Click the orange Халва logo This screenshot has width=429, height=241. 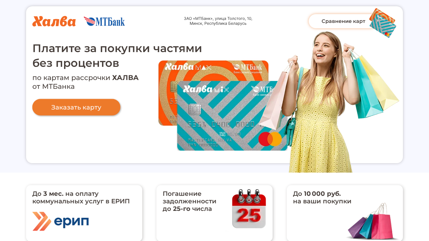click(54, 21)
